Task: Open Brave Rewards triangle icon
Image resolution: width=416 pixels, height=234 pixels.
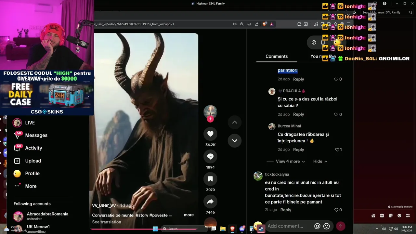Action: coord(271,24)
